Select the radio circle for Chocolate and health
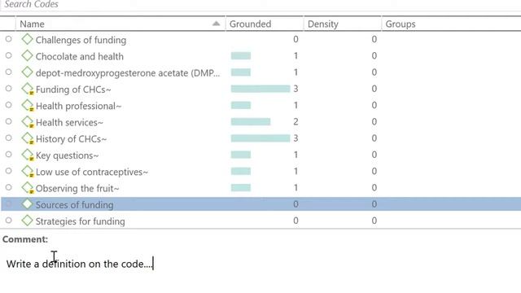Image resolution: width=521 pixels, height=293 pixels. (9, 55)
